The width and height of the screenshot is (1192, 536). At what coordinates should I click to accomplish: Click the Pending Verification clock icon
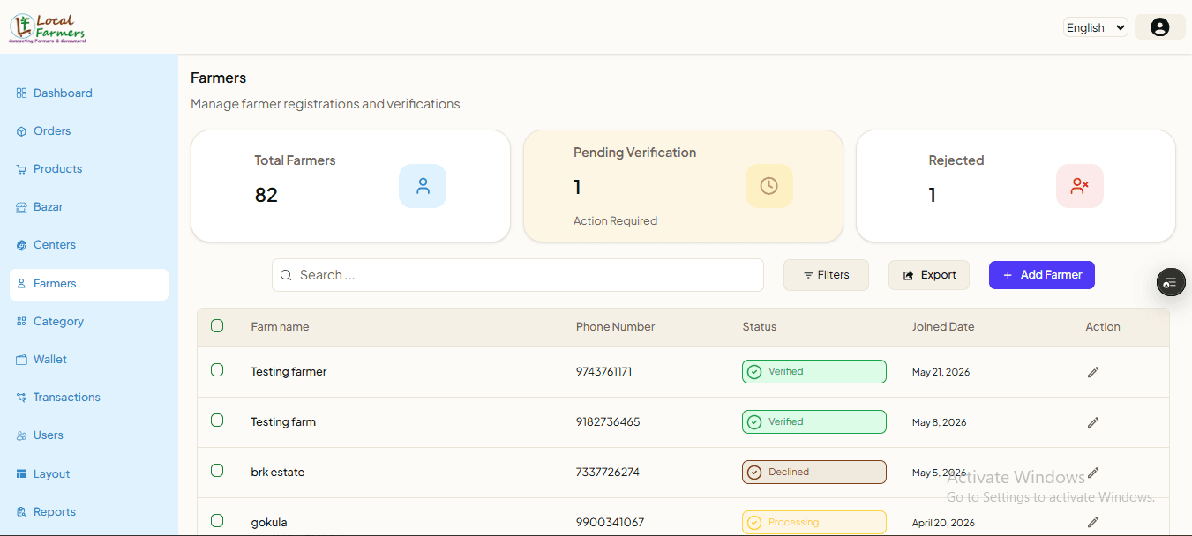[x=768, y=186]
